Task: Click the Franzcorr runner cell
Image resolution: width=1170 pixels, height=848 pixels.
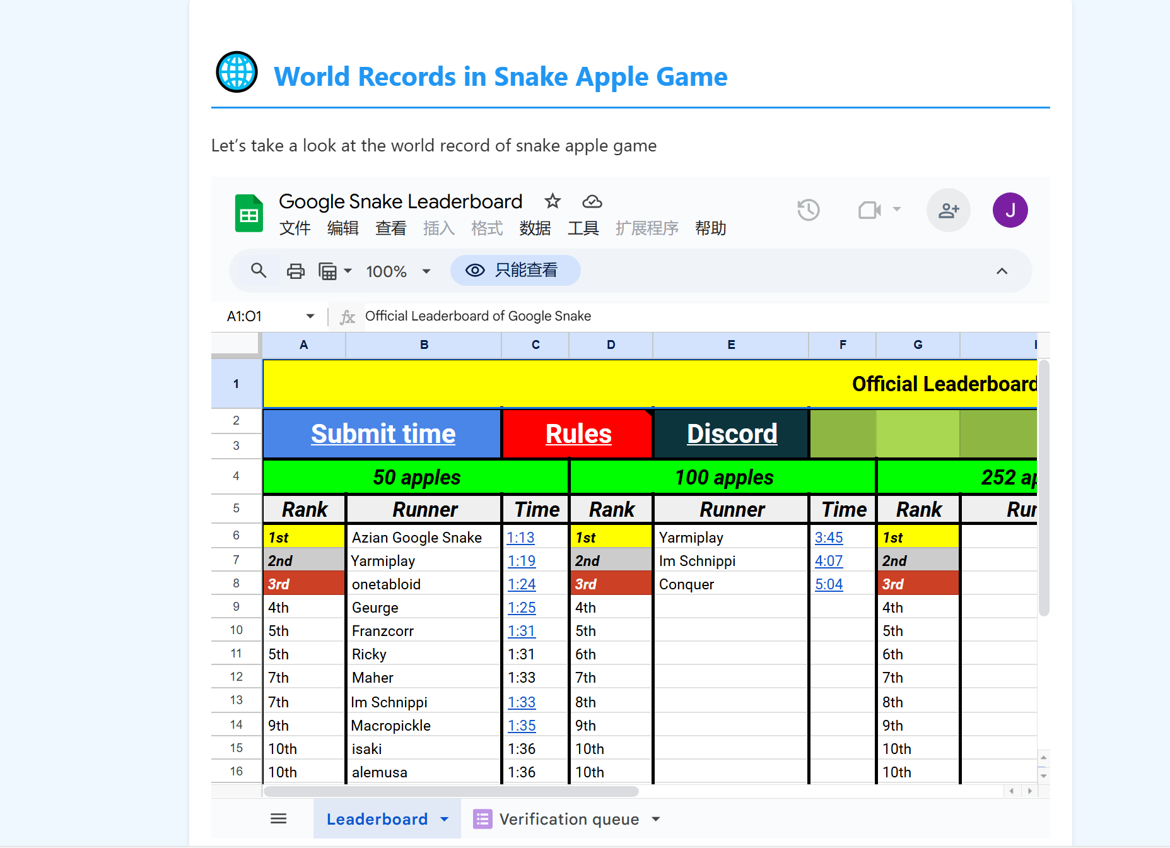Action: 424,630
